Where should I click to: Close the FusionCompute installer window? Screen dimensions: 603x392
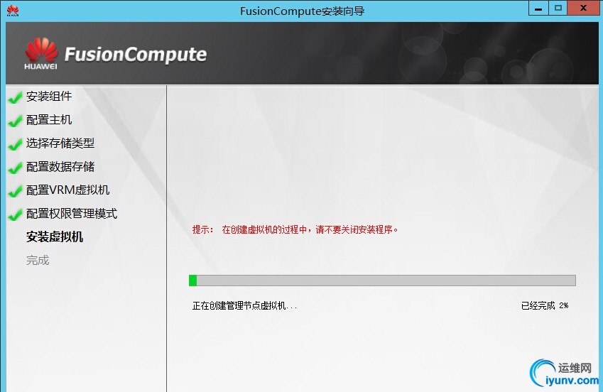[x=583, y=8]
